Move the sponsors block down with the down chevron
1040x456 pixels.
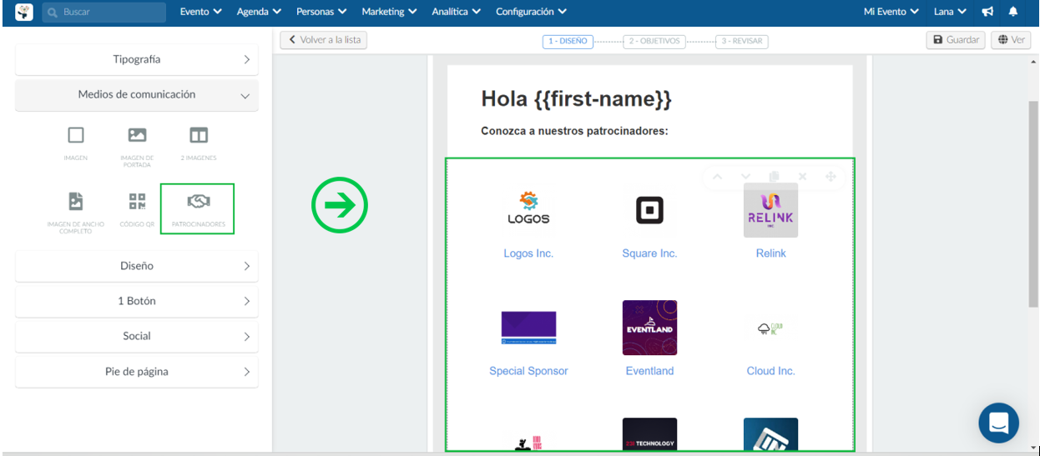pos(745,177)
